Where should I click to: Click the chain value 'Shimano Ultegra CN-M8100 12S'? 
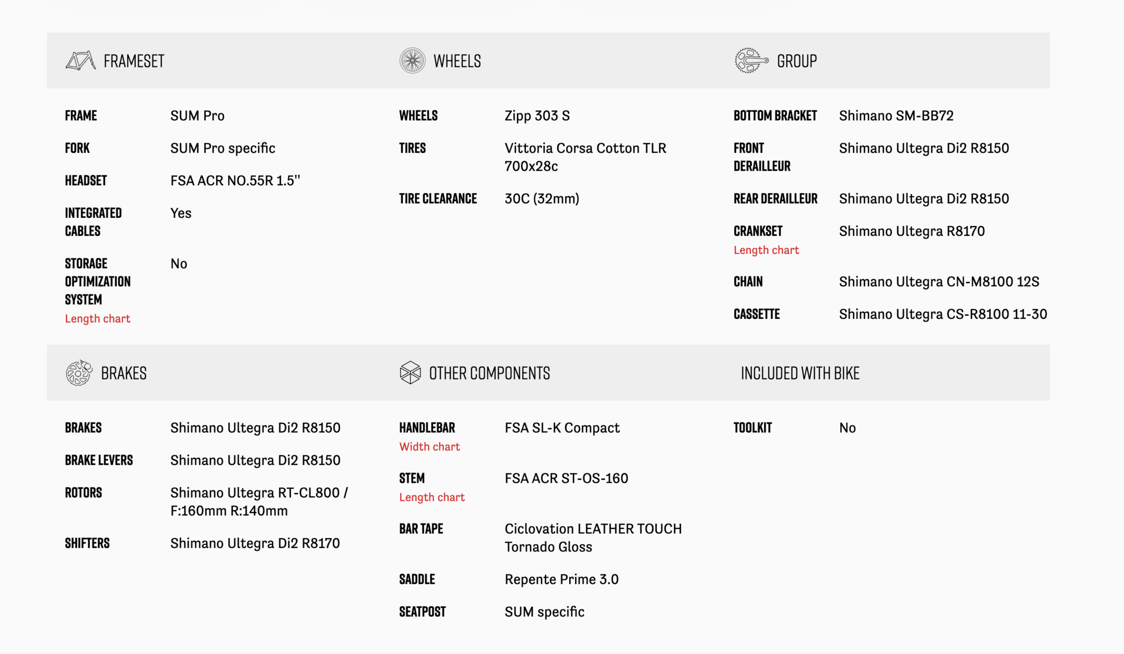click(940, 281)
